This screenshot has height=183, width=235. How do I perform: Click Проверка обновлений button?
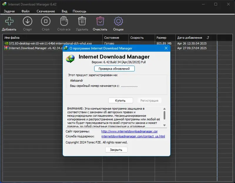click(x=114, y=69)
